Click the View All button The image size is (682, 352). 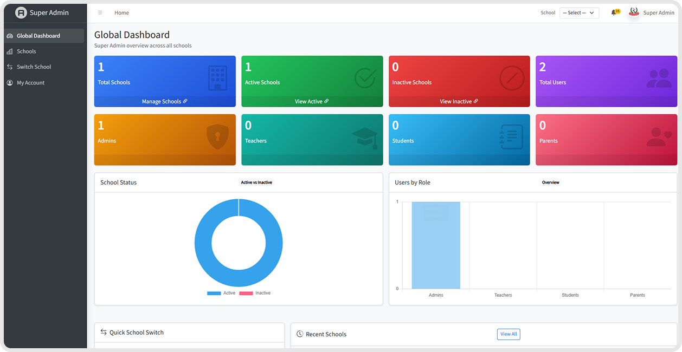(x=508, y=334)
